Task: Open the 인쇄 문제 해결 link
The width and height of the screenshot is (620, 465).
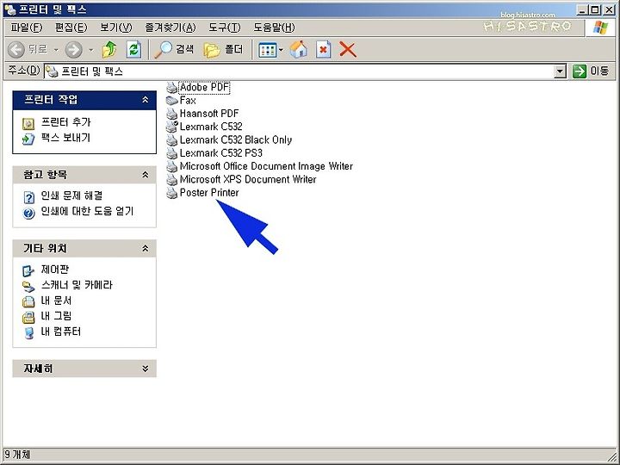Action: (x=72, y=195)
